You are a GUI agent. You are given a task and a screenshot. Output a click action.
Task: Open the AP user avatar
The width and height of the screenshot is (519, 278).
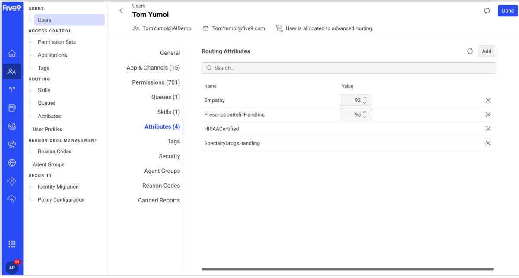click(12, 268)
